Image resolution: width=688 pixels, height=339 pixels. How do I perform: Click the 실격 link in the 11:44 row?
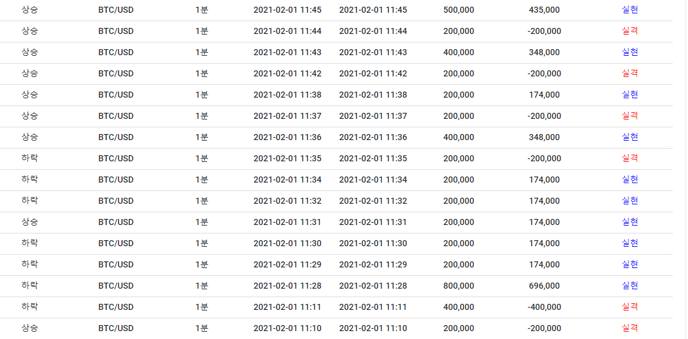tap(630, 31)
